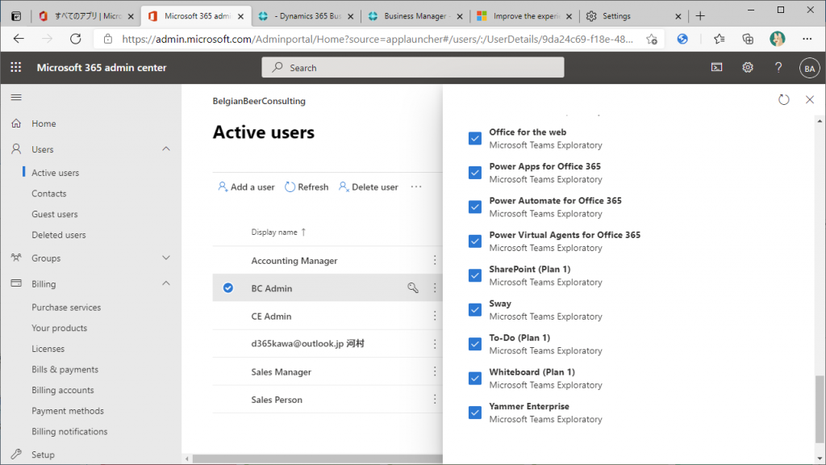Open more actions for Sales Manager

click(x=435, y=371)
